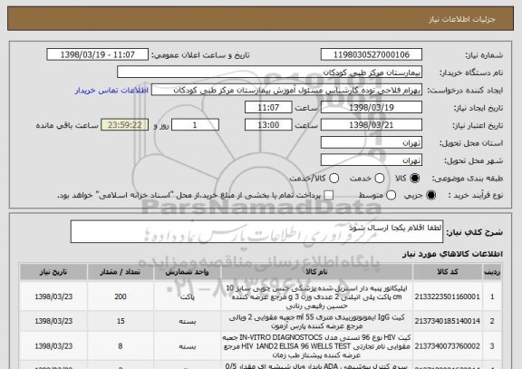Click the buyer organization name field
Screen dimensions: 522x369
[270, 73]
